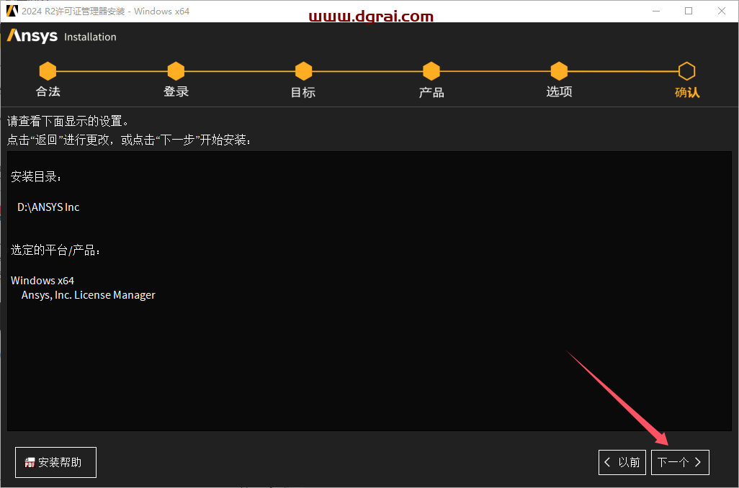Click the 请查看下面显示的设置 instruction line

[68, 121]
